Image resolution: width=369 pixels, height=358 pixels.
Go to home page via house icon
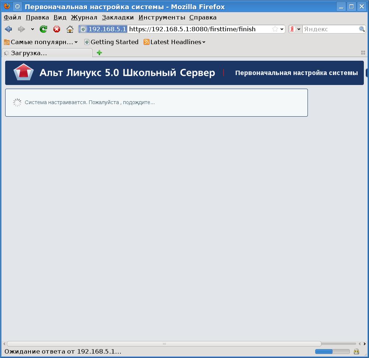point(70,29)
